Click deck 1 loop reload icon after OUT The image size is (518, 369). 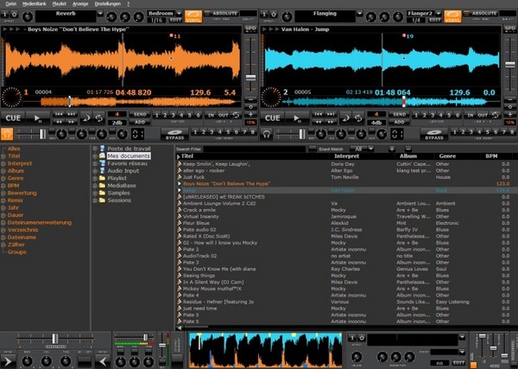tap(236, 115)
